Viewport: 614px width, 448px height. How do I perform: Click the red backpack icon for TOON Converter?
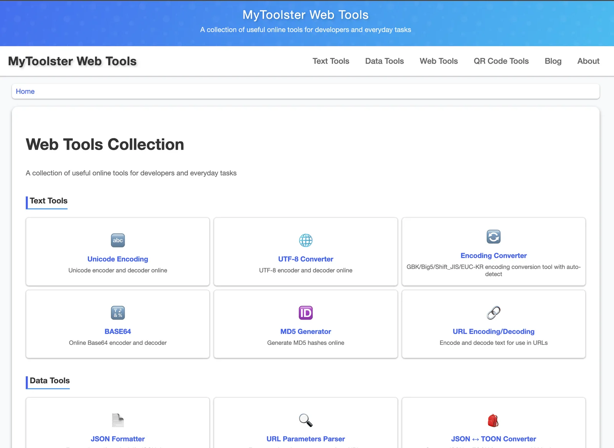pyautogui.click(x=494, y=420)
